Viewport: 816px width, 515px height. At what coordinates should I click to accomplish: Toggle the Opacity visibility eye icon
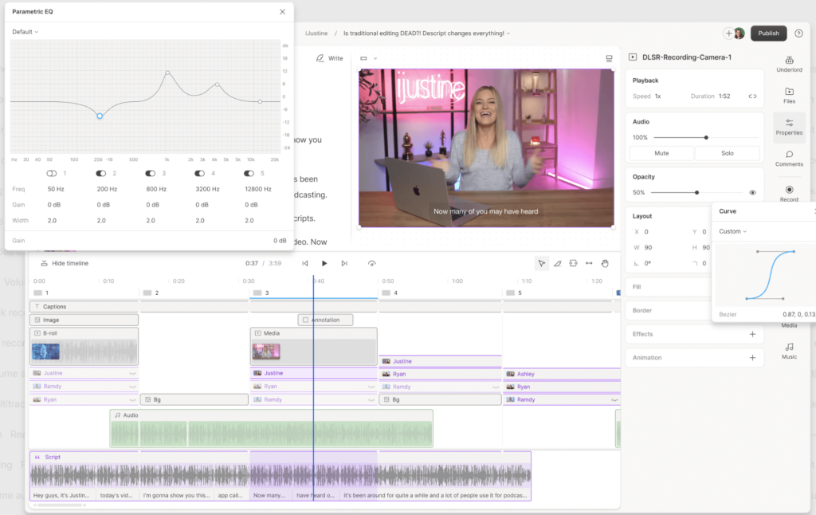coord(751,192)
